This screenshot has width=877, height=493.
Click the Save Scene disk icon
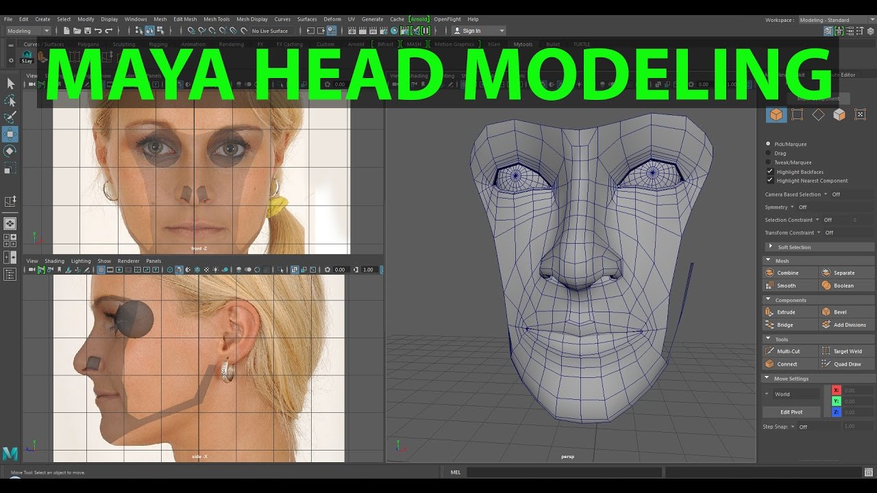pos(88,31)
